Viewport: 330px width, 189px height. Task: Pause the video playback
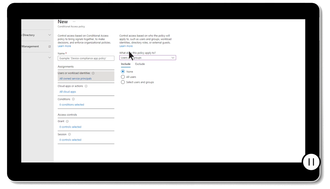(x=311, y=162)
